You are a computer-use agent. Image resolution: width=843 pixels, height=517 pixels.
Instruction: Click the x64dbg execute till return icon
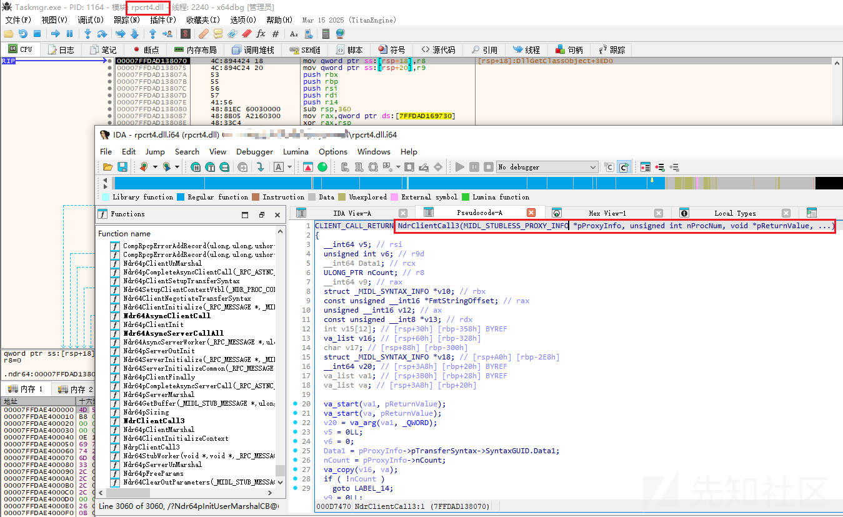(x=152, y=34)
